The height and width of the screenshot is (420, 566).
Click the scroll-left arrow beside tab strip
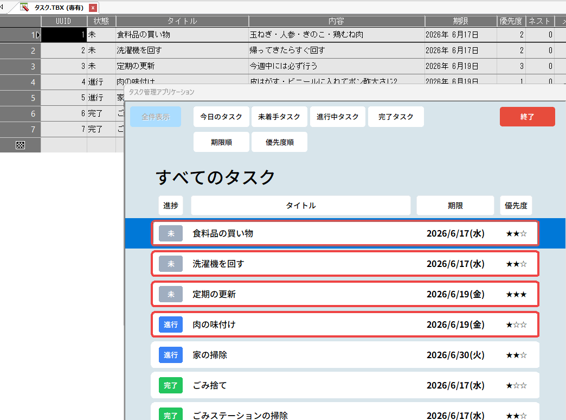tap(2, 7)
